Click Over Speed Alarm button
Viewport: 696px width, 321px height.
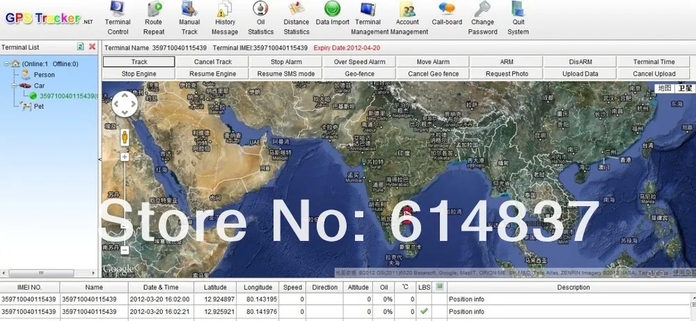[360, 62]
